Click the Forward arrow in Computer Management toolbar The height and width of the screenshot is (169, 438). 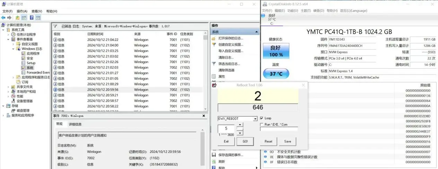pos(9,18)
